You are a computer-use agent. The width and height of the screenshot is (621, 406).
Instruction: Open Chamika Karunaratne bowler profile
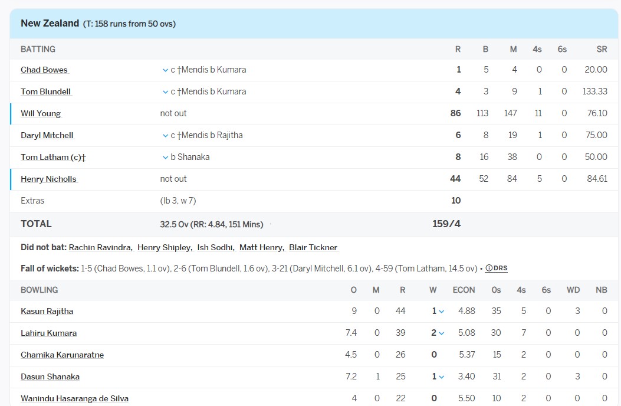62,355
